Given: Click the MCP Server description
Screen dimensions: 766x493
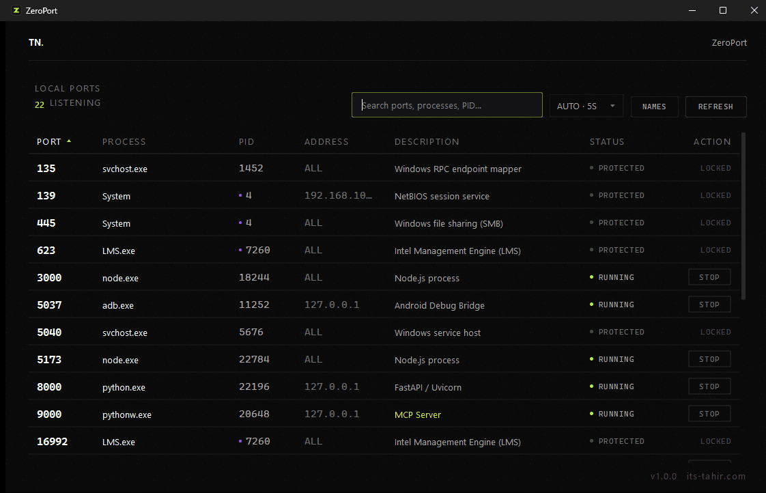Looking at the screenshot, I should tap(418, 414).
